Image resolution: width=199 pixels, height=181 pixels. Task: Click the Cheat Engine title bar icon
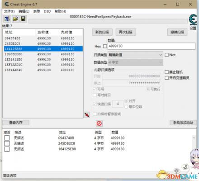coord(7,4)
